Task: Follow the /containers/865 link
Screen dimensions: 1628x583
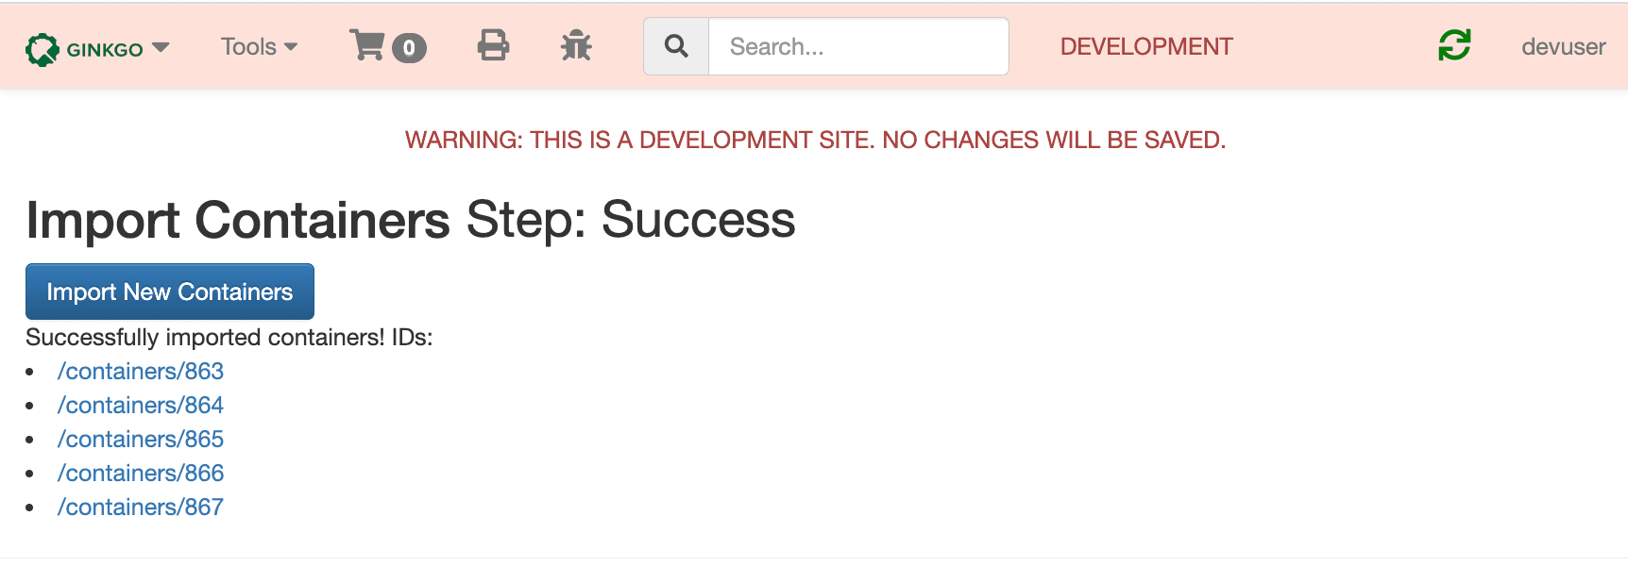Action: 141,439
